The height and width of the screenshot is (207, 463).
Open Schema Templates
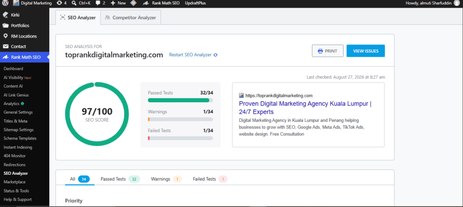20,139
